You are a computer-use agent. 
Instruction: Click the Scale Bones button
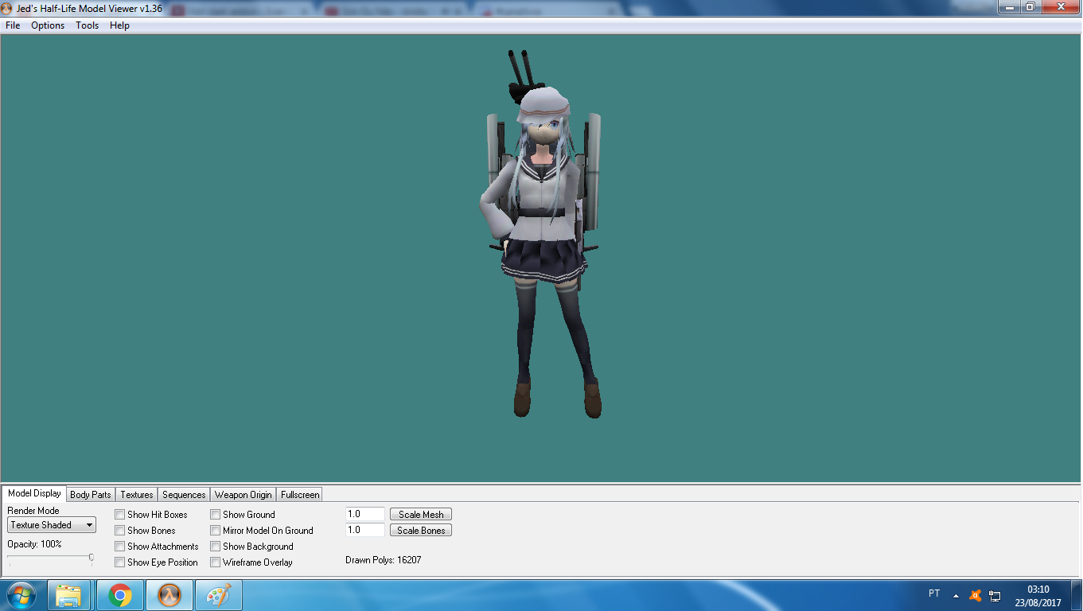click(x=421, y=531)
